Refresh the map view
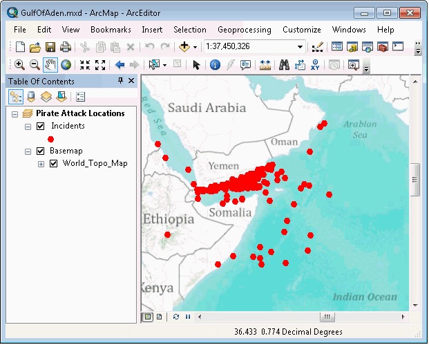Image resolution: width=429 pixels, height=345 pixels. pyautogui.click(x=176, y=317)
